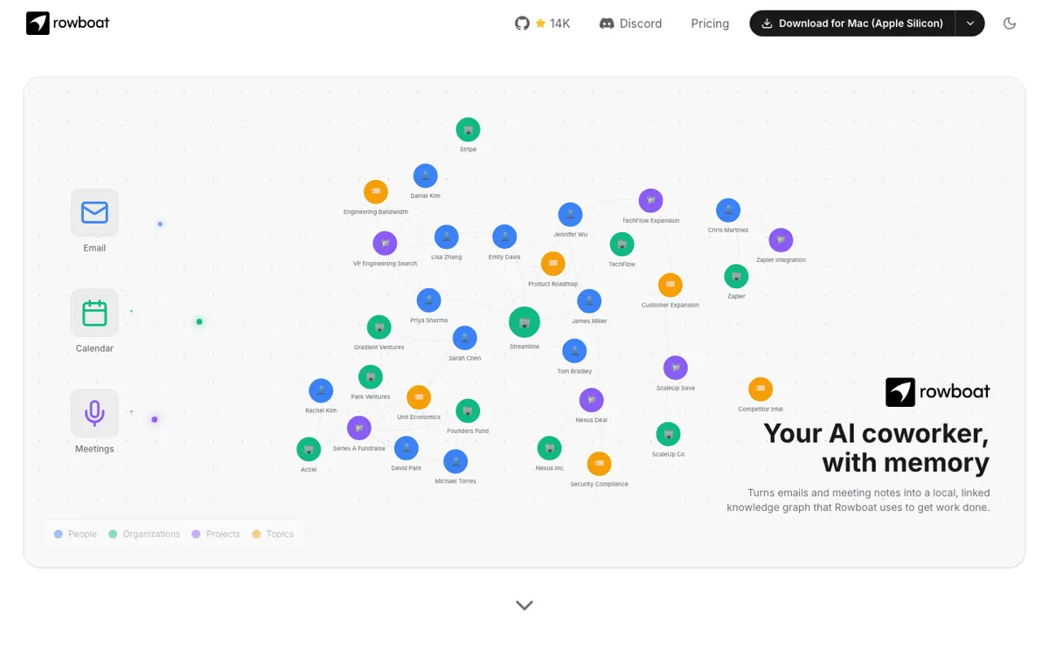
Task: Select the TechFlow organization node
Action: tap(622, 244)
